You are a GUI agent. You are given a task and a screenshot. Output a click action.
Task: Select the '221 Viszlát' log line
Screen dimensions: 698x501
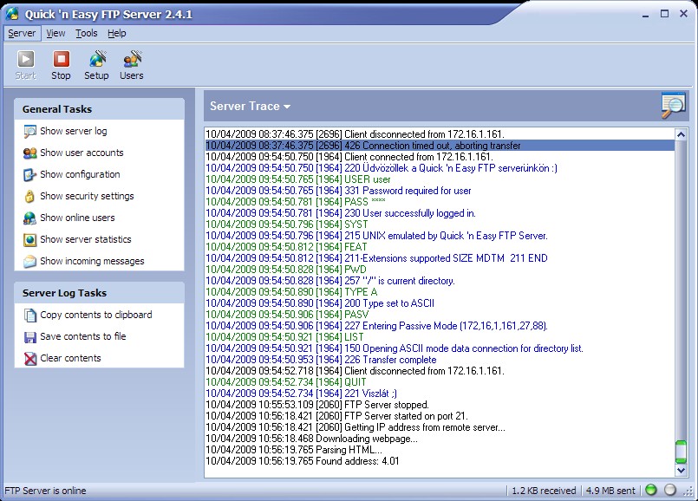tap(440, 394)
